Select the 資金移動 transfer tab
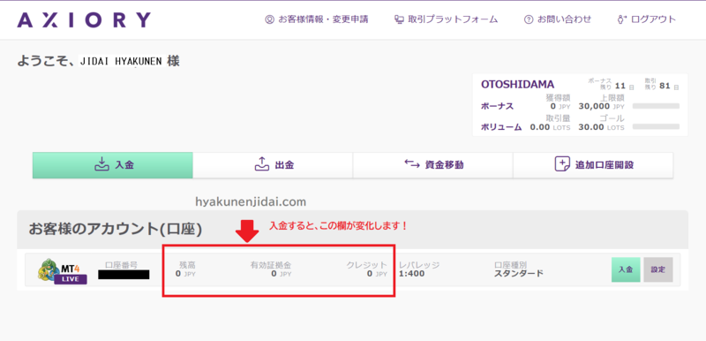Screen dimensions: 706x341 tap(433, 165)
